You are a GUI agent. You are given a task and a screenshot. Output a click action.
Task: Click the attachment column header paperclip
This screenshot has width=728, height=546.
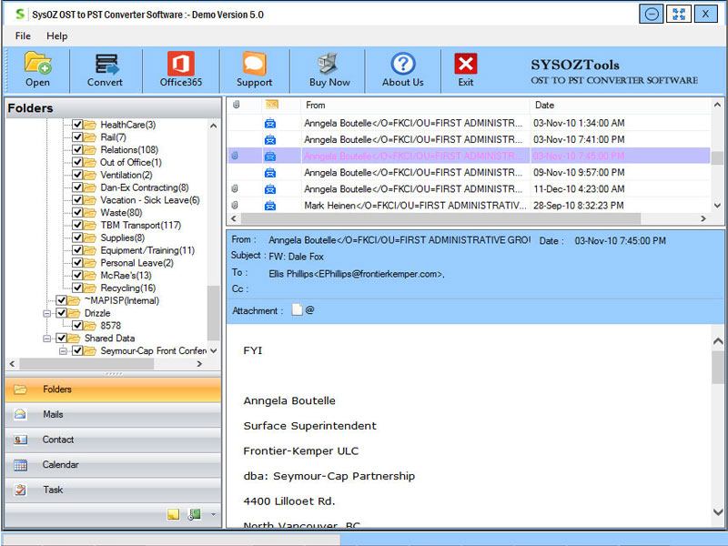[x=236, y=105]
